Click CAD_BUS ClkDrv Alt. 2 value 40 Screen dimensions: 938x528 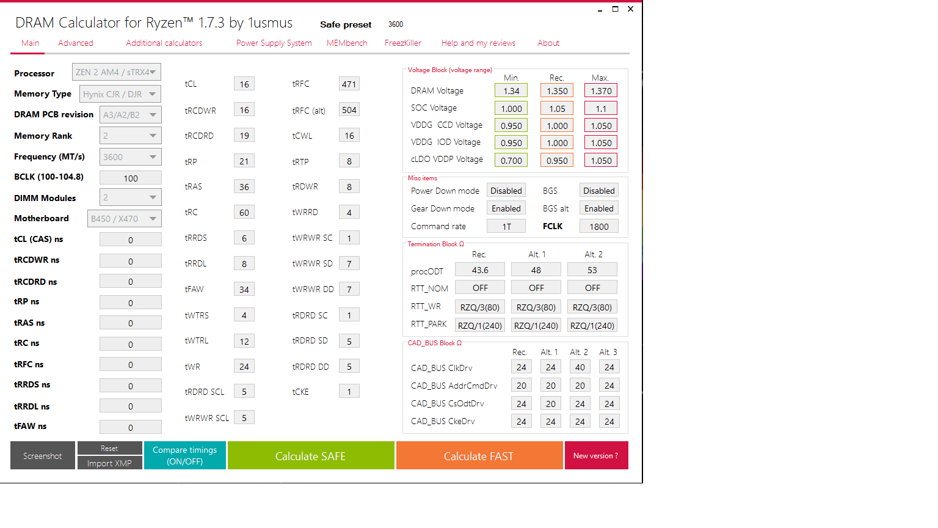click(x=580, y=367)
